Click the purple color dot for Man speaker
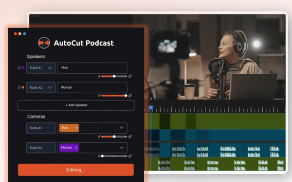The height and width of the screenshot is (182, 292). 23,67
